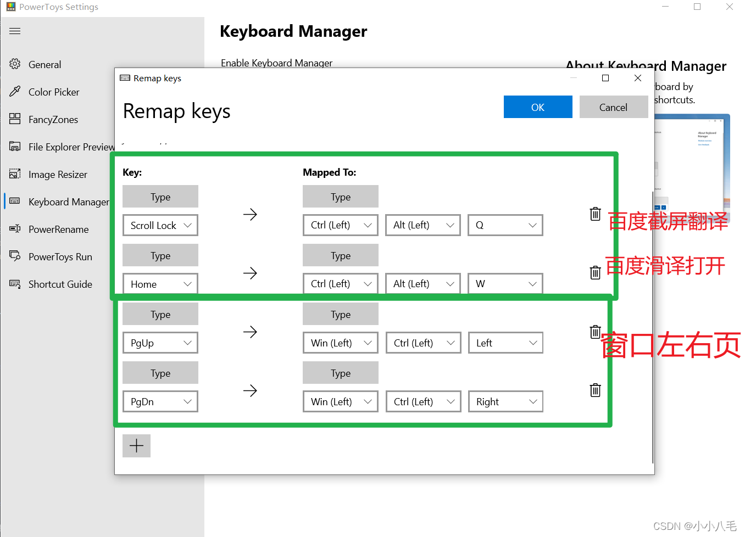The height and width of the screenshot is (537, 745).
Task: Add a new key remapping
Action: (136, 445)
